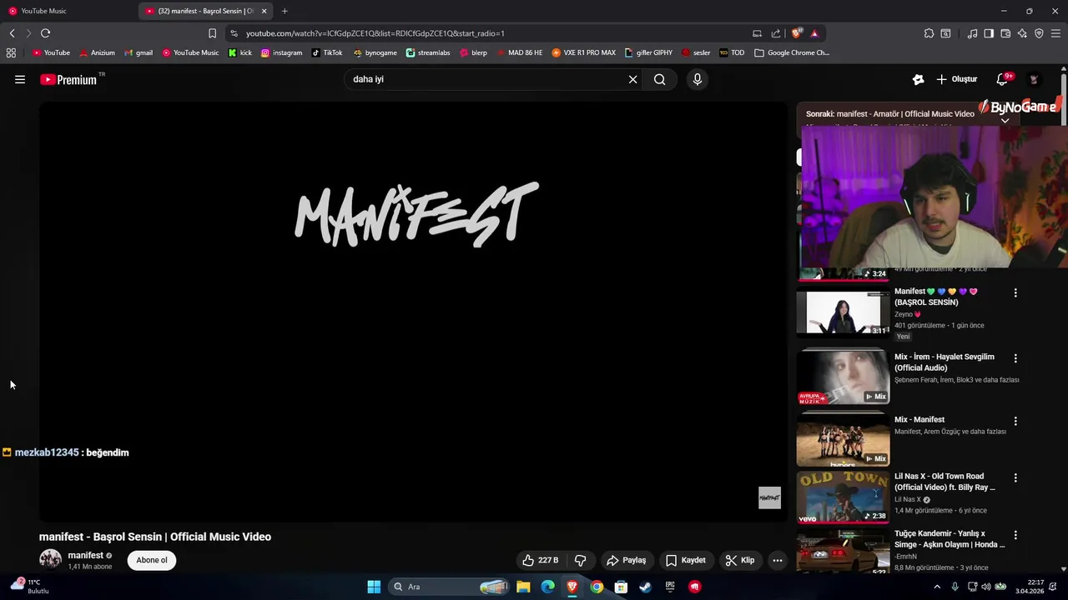Like the video with 227 B
This screenshot has height=600, width=1068.
coord(540,560)
